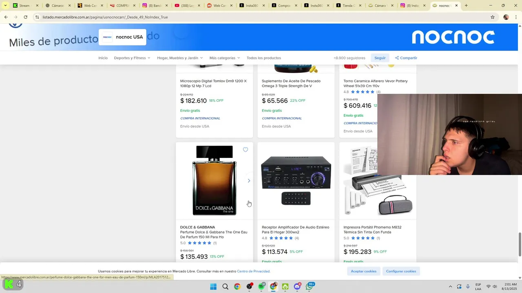Open the Windows Start menu
522x293 pixels.
click(213, 286)
